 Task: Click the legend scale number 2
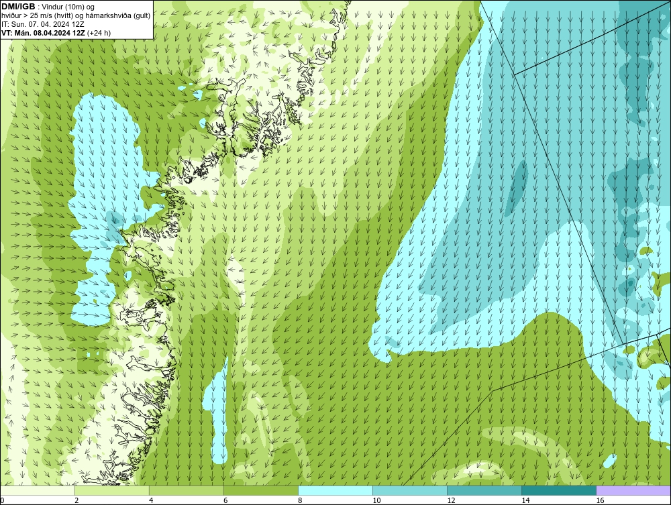pos(76,500)
